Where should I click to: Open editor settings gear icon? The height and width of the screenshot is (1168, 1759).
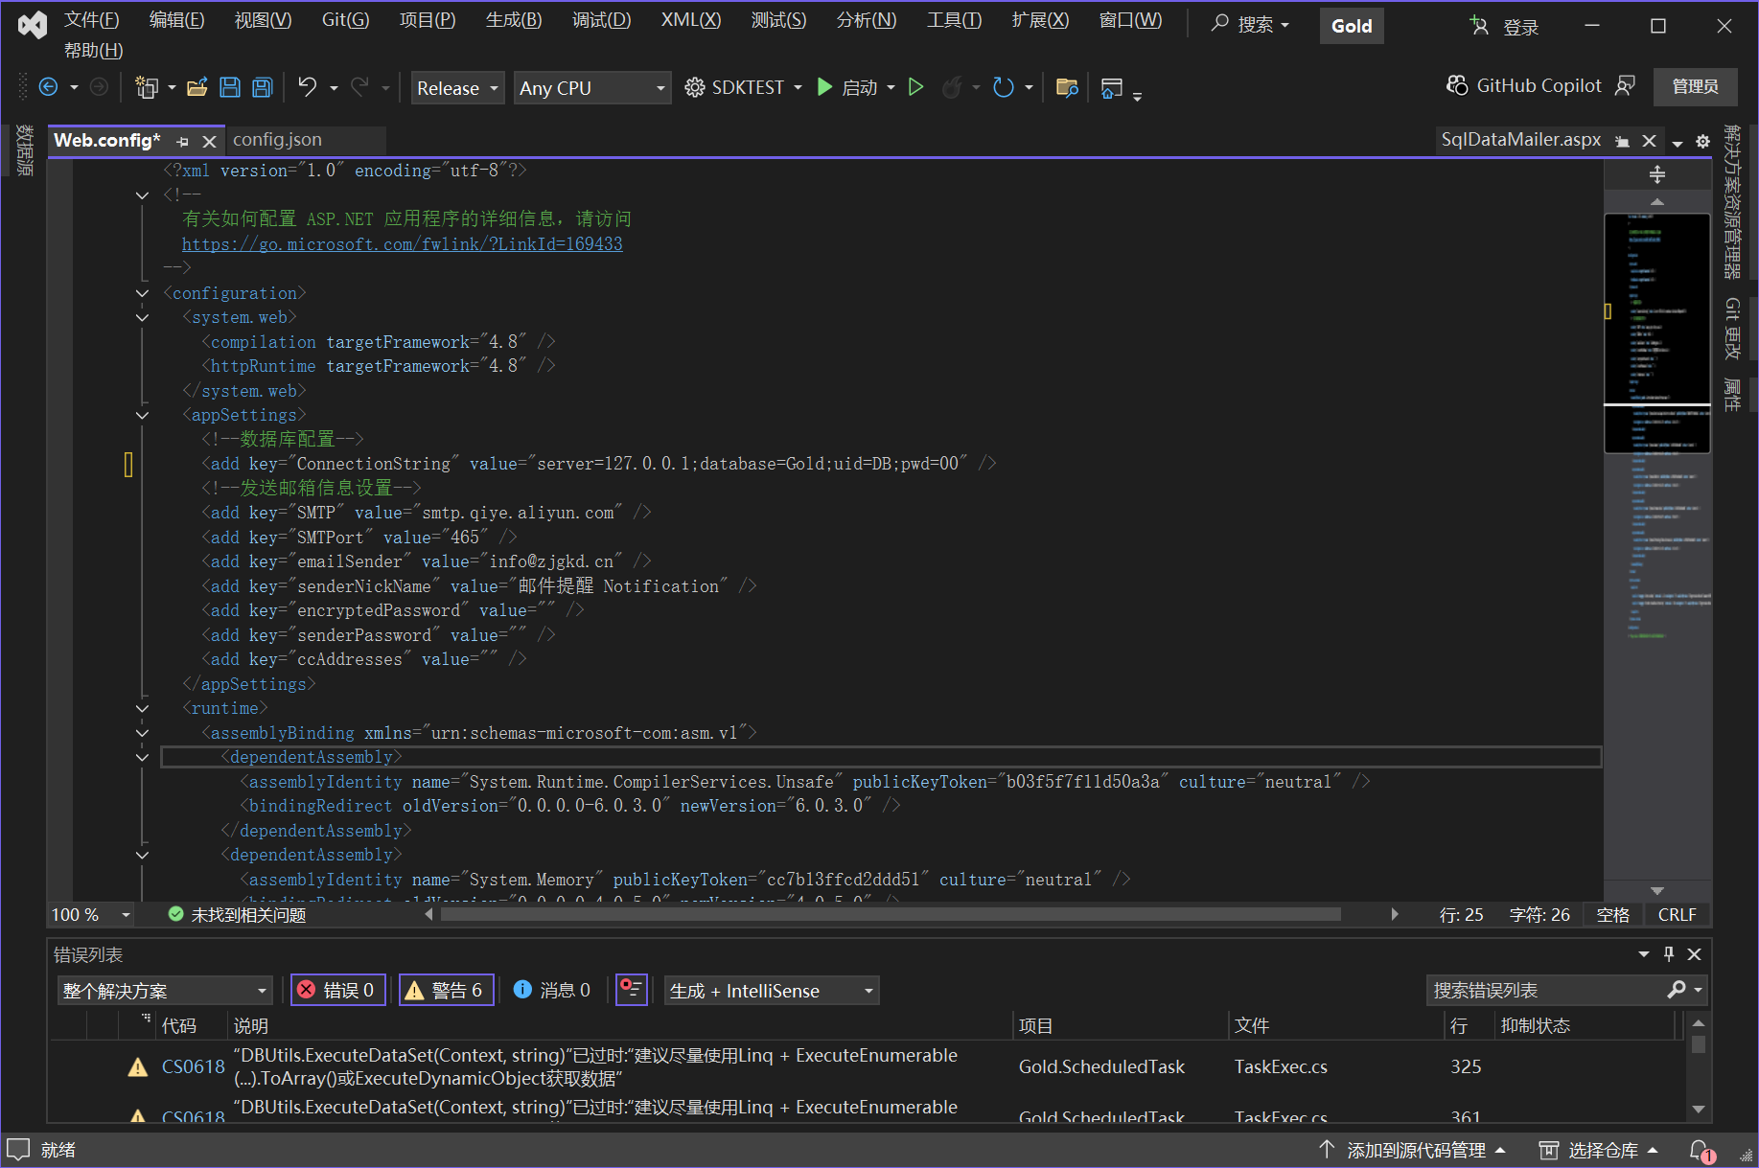(x=1702, y=142)
